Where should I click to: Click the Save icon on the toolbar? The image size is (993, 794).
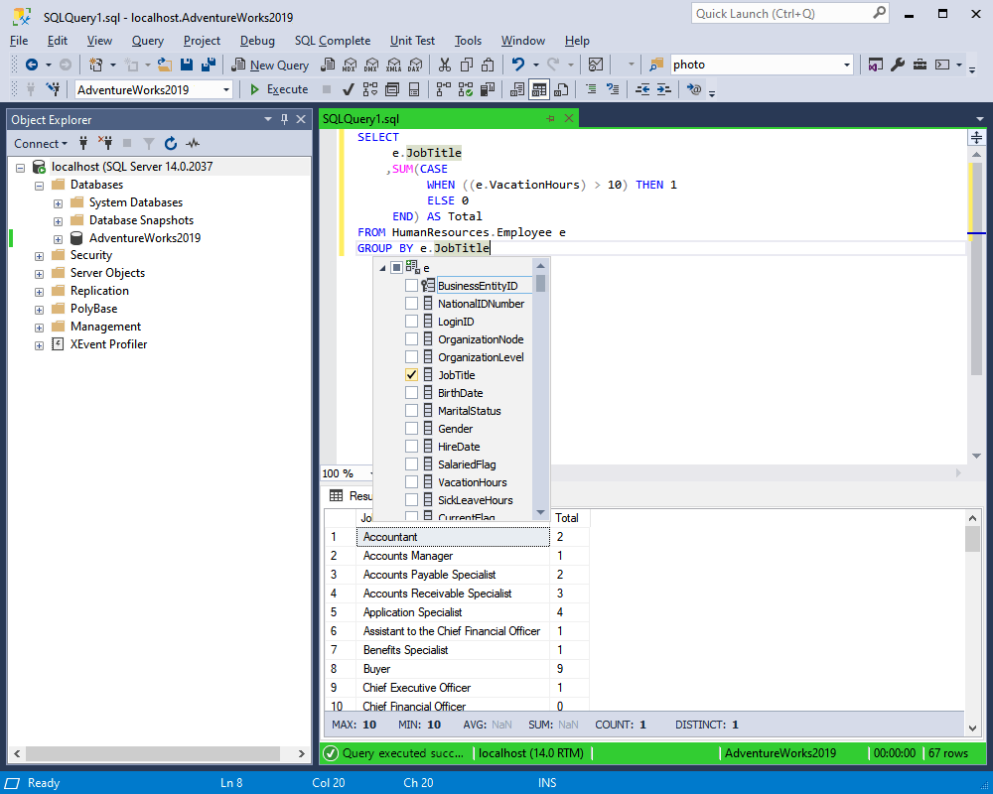click(189, 64)
